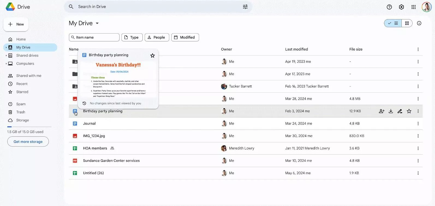Viewport: 435px width, 206px height.
Task: Expand the Shared drives sidebar tree arrow
Action: (x=6, y=55)
